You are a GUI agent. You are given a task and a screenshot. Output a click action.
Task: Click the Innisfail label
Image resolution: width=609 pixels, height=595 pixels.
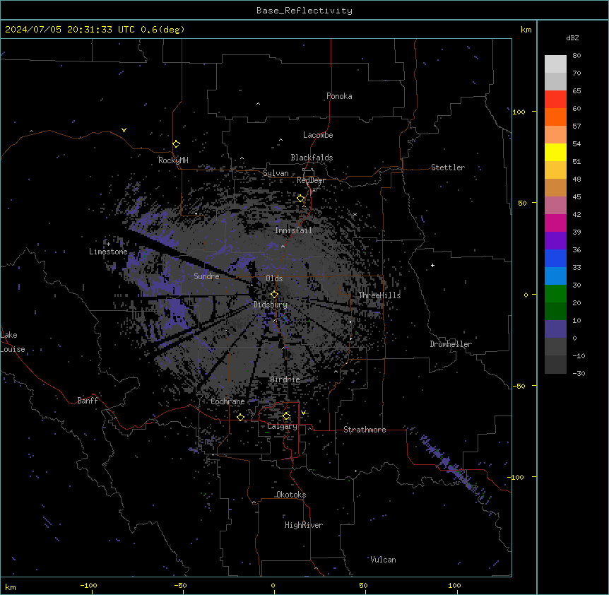(293, 230)
